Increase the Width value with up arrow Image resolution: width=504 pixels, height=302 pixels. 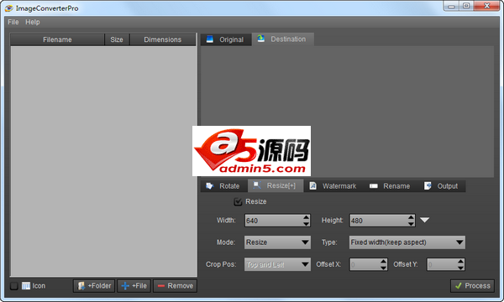click(306, 217)
